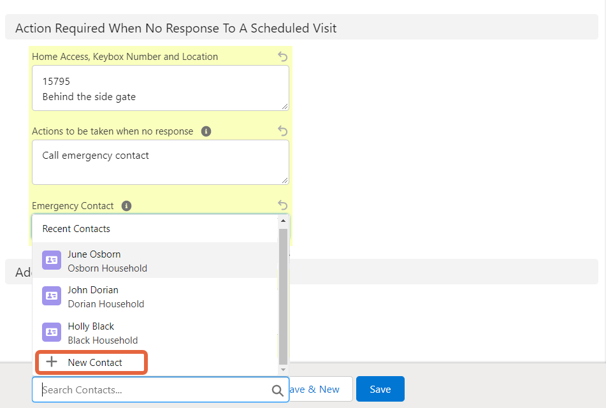Click June Osborn contact icon
This screenshot has width=606, height=408.
point(52,260)
